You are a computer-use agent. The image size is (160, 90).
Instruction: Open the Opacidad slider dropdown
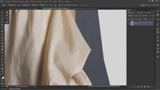153,16
